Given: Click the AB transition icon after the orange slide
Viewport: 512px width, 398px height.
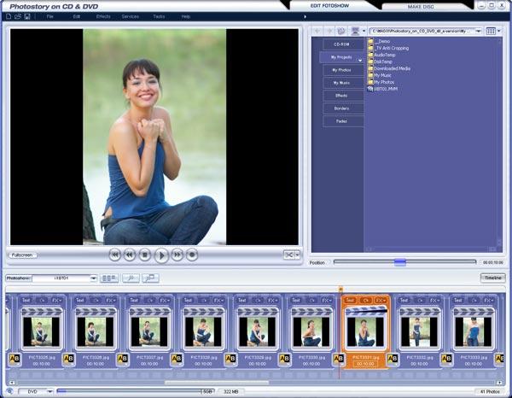Looking at the screenshot, I should coord(393,359).
